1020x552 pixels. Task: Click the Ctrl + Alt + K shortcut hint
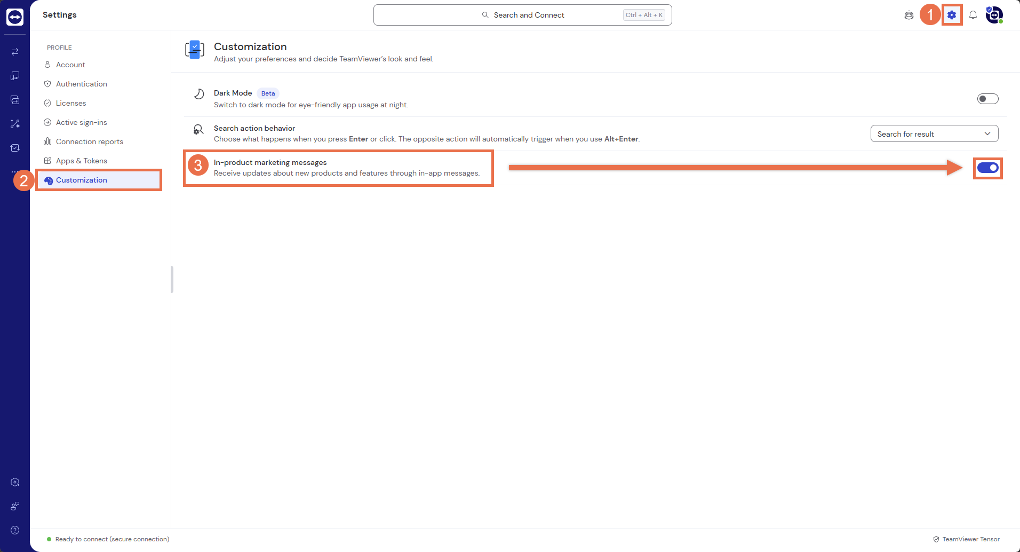click(x=644, y=15)
